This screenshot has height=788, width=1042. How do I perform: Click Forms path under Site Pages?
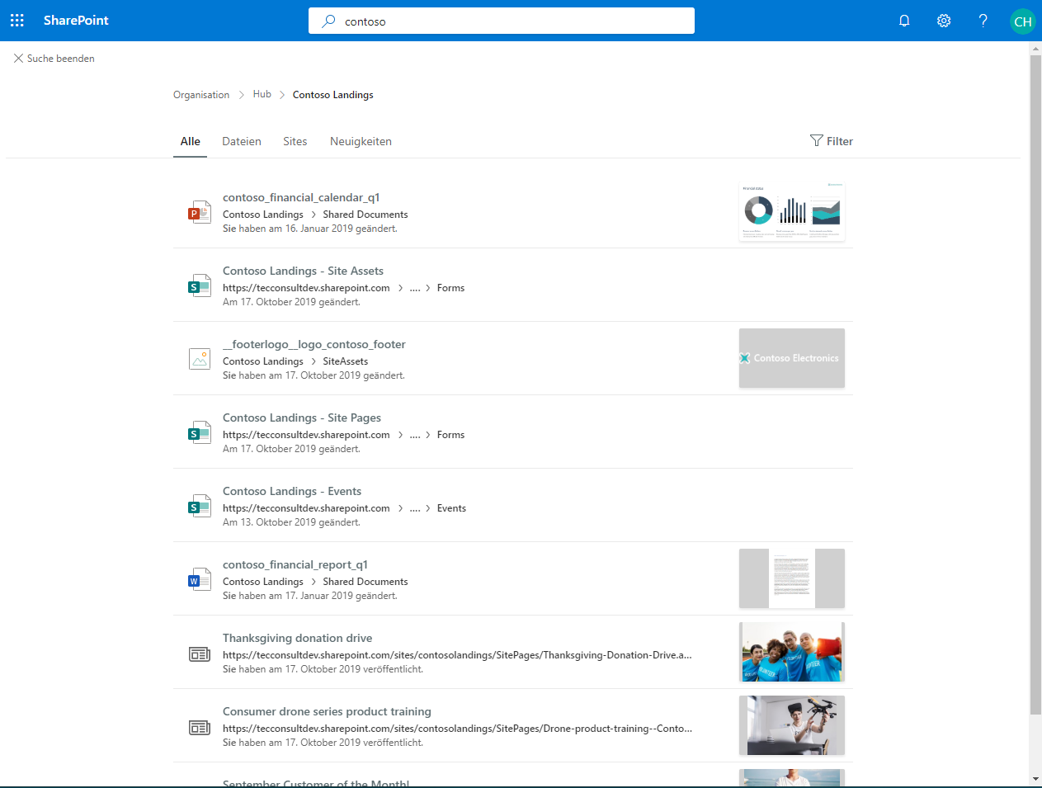pos(450,435)
